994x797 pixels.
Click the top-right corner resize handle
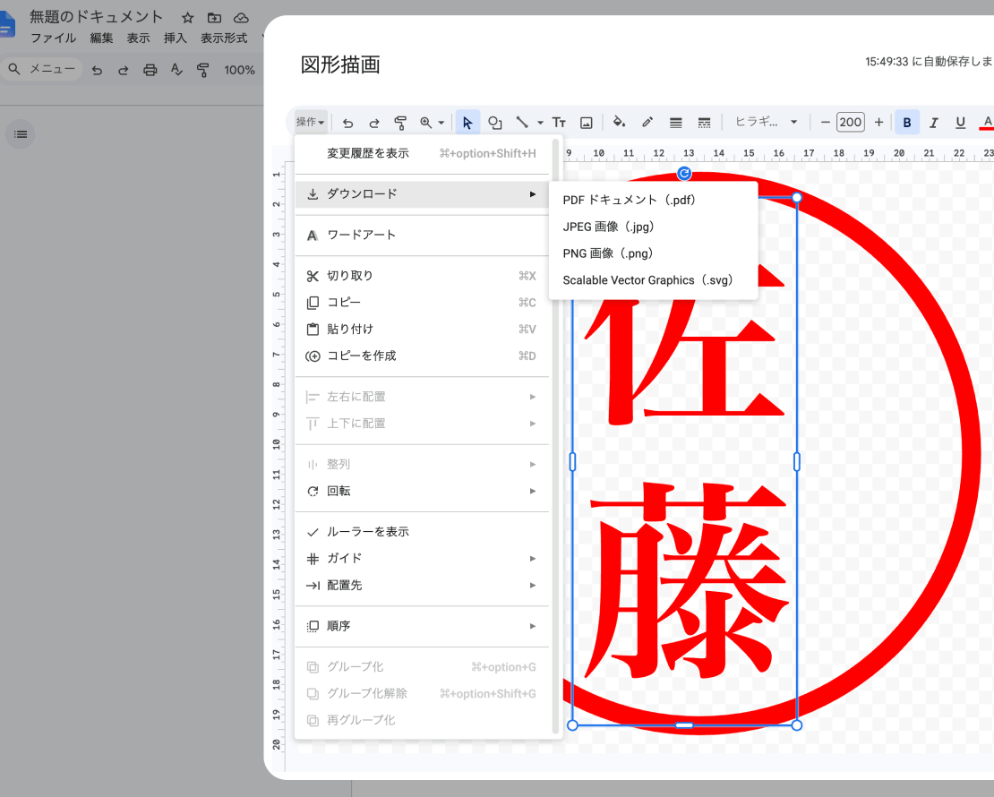point(797,198)
